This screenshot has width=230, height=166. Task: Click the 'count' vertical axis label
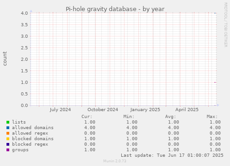tap(5, 59)
